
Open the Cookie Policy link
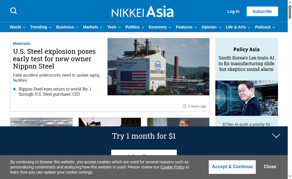(173, 167)
